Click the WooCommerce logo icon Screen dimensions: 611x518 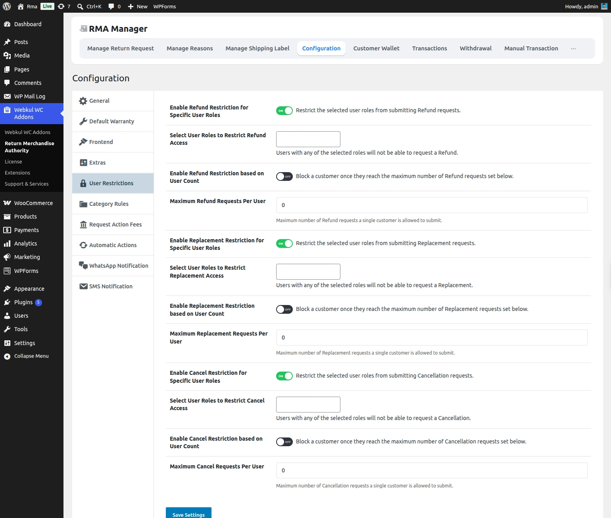pyautogui.click(x=7, y=203)
